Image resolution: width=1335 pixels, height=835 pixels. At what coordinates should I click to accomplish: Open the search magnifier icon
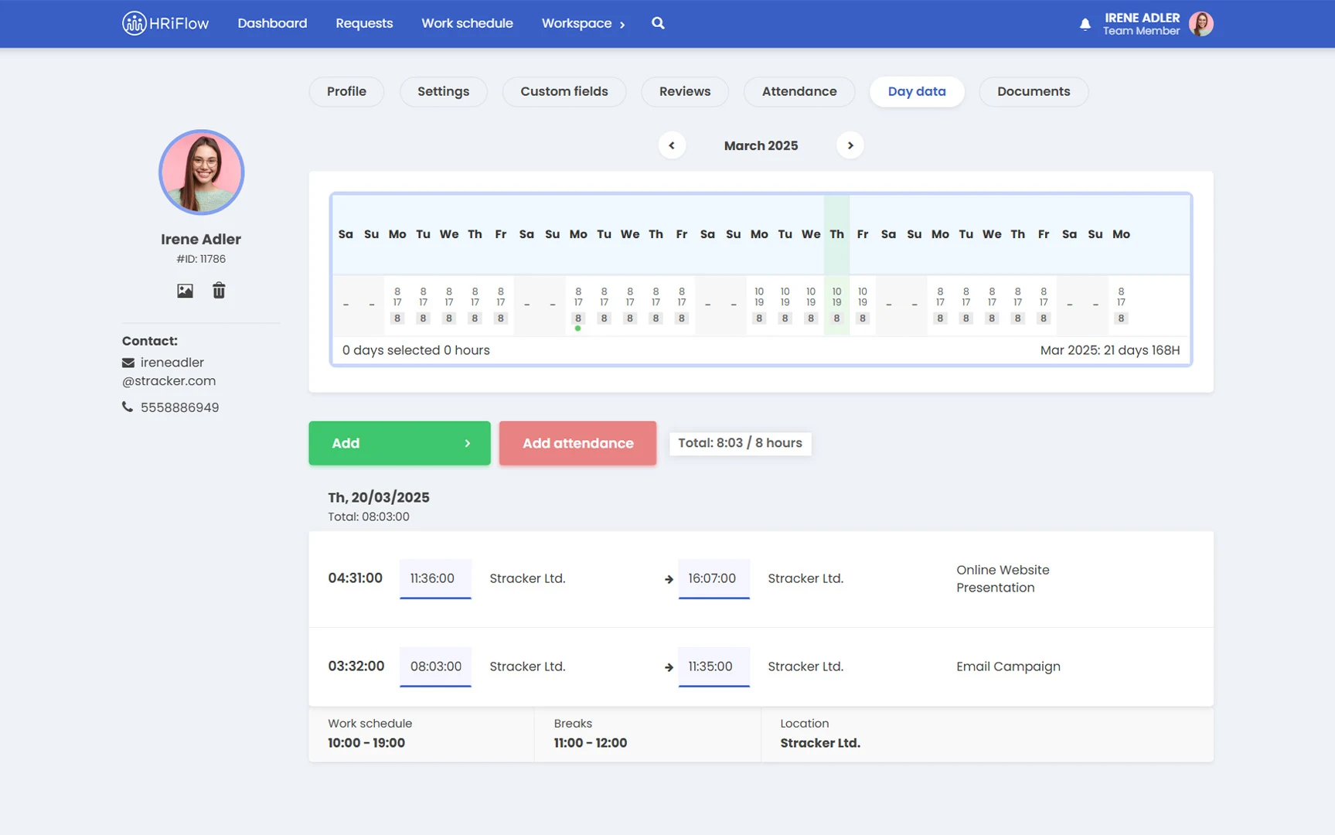click(x=658, y=23)
